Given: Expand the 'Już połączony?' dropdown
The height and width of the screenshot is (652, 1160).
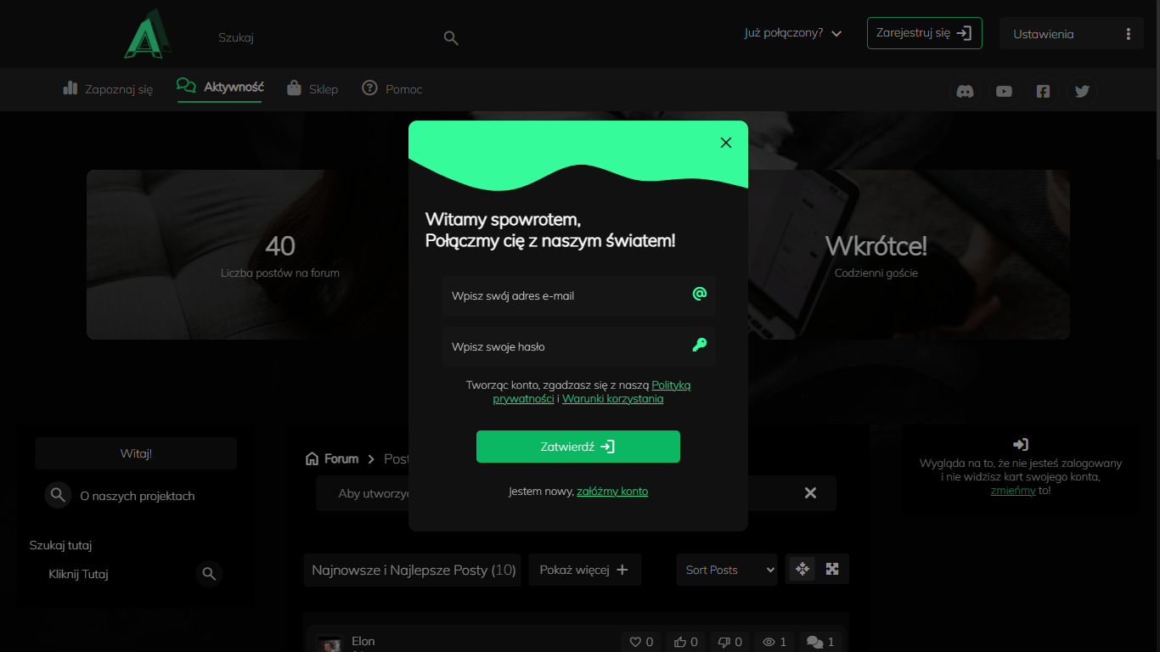Looking at the screenshot, I should pyautogui.click(x=793, y=33).
